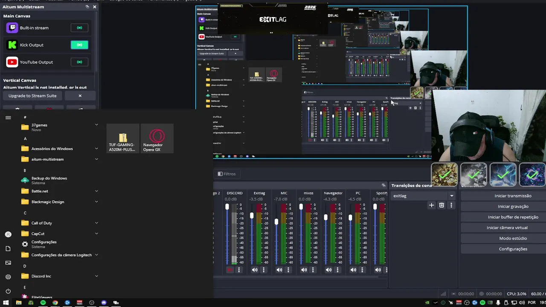The width and height of the screenshot is (546, 307).
Task: Open Navegador Opera GX tile
Action: tap(157, 139)
